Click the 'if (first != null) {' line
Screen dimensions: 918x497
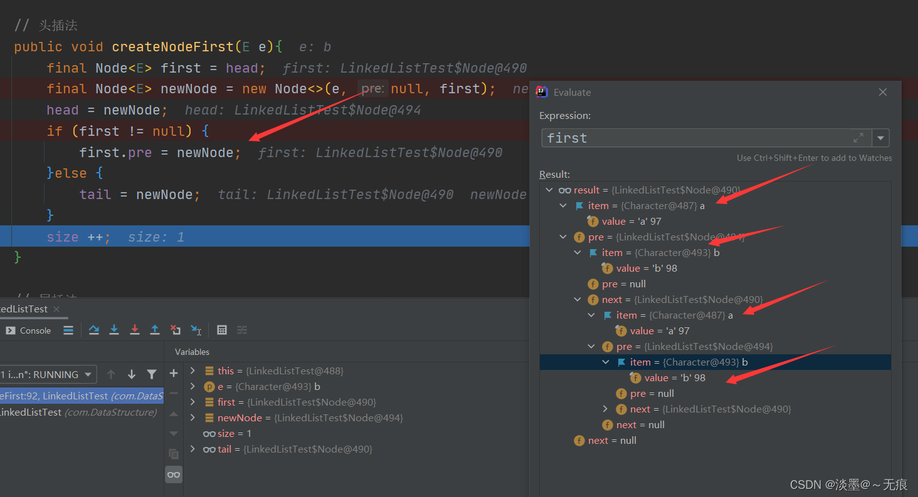(x=128, y=131)
